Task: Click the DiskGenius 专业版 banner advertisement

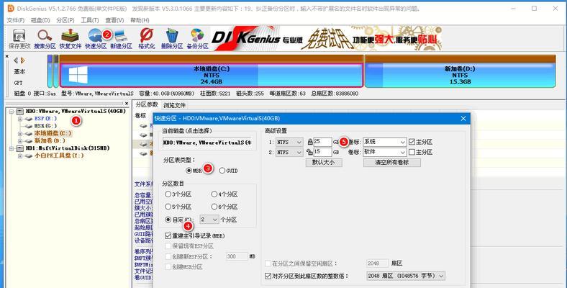Action: click(x=327, y=38)
